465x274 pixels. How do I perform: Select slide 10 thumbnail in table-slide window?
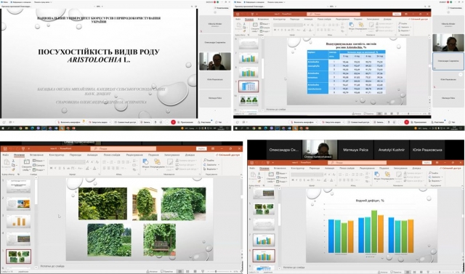pyautogui.click(x=248, y=100)
